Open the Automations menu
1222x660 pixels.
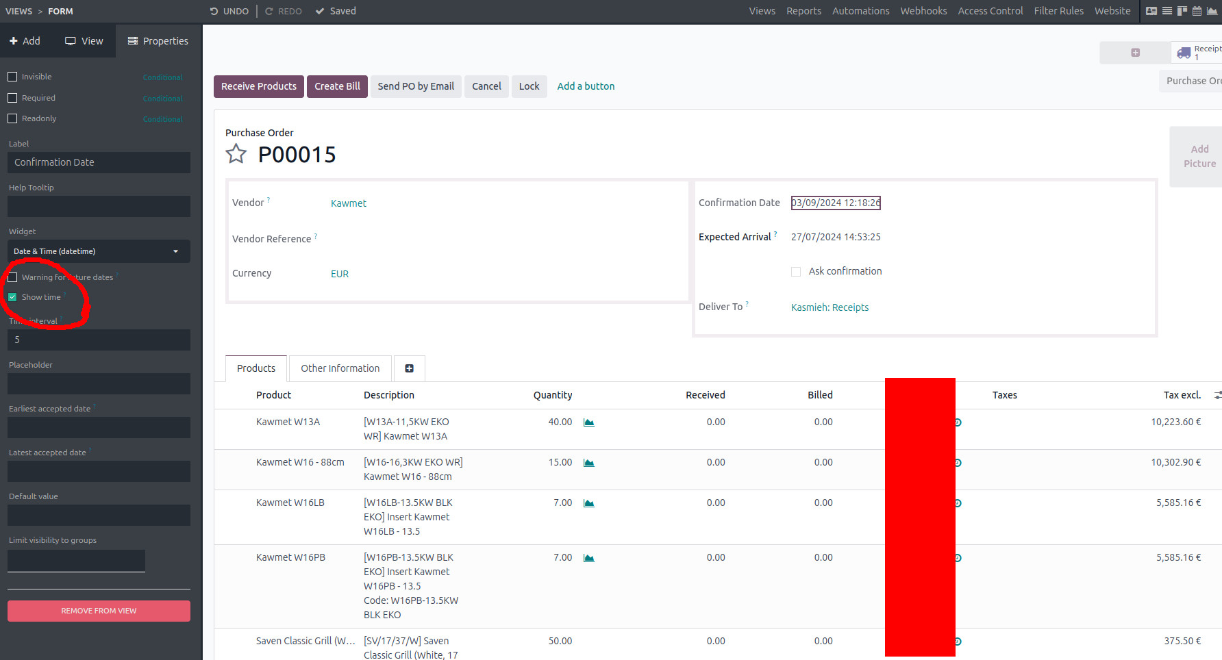(860, 11)
